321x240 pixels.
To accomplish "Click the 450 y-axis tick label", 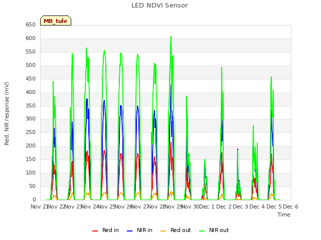I will 31,79.
